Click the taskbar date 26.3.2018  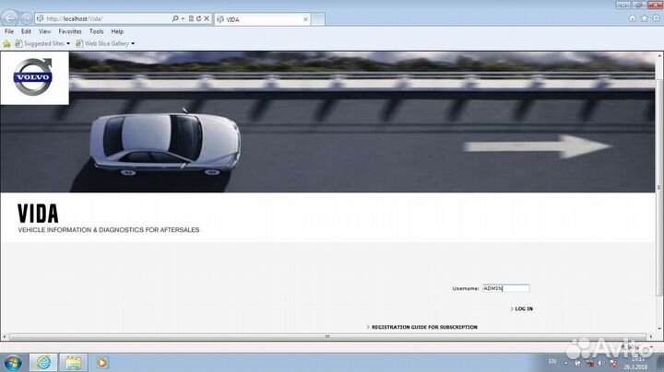[x=635, y=366]
